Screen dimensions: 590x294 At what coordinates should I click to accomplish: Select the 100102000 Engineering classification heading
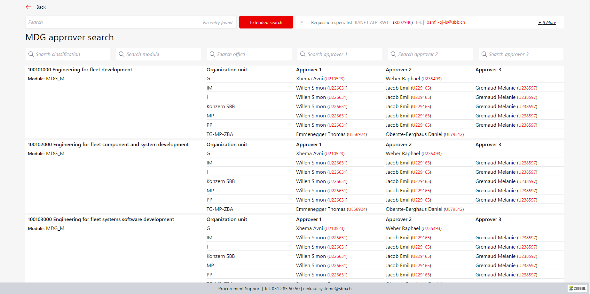click(x=108, y=145)
